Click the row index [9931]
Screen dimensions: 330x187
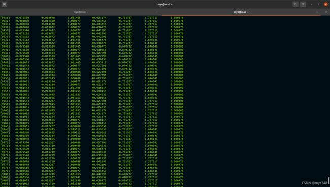click(x=5, y=18)
